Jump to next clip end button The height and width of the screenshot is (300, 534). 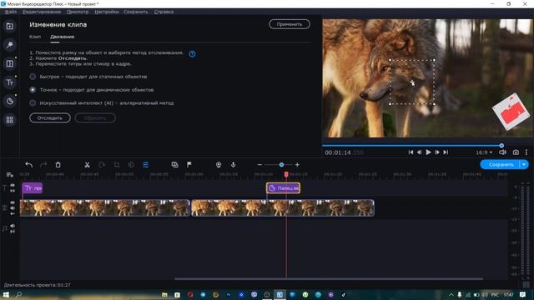point(446,152)
